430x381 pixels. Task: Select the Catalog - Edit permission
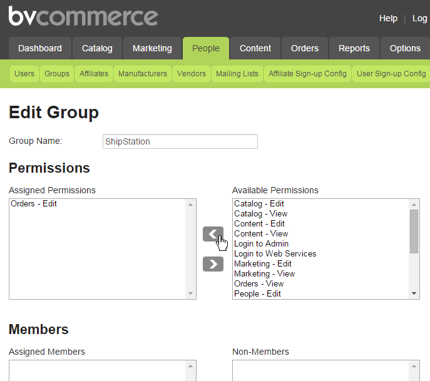pyautogui.click(x=259, y=204)
